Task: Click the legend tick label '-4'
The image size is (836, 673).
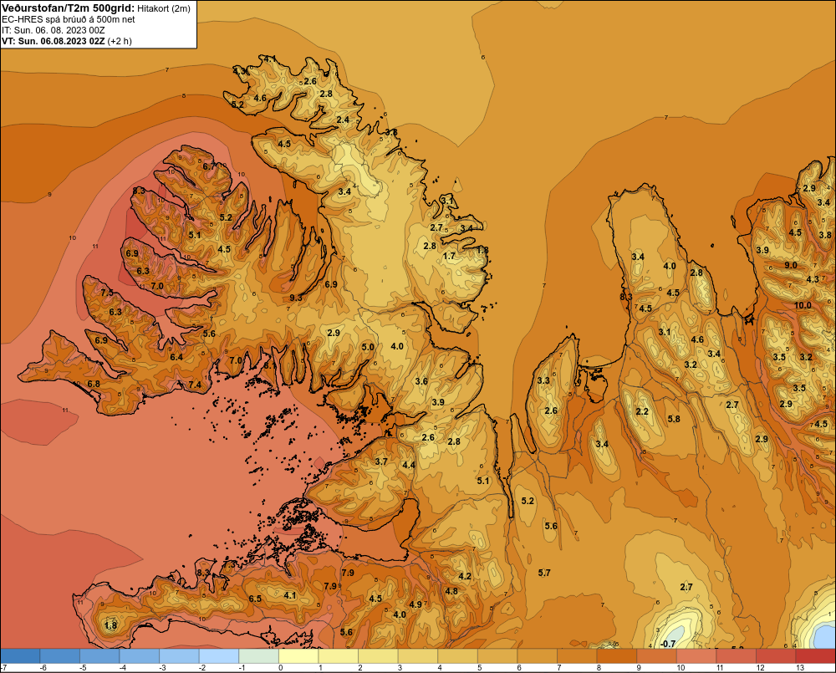Action: pyautogui.click(x=122, y=668)
